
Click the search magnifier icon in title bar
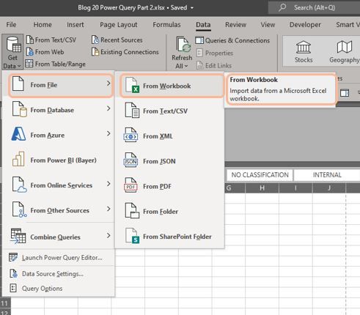coord(282,7)
